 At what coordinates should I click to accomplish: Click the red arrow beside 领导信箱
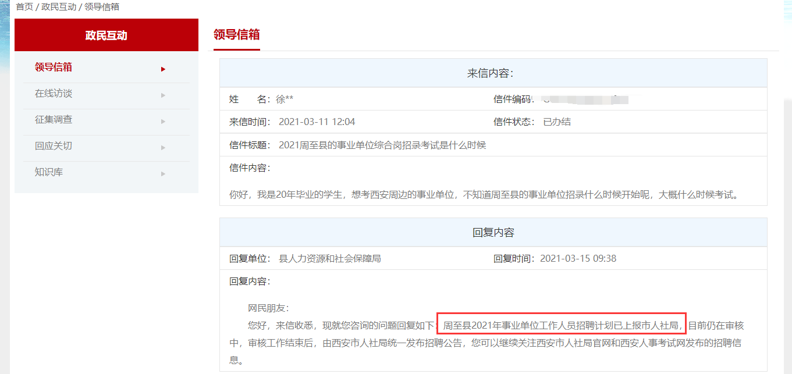pyautogui.click(x=164, y=69)
